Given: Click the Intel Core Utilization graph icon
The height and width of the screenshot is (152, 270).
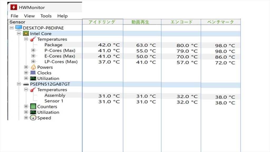Looking at the screenshot, I should (33, 78).
